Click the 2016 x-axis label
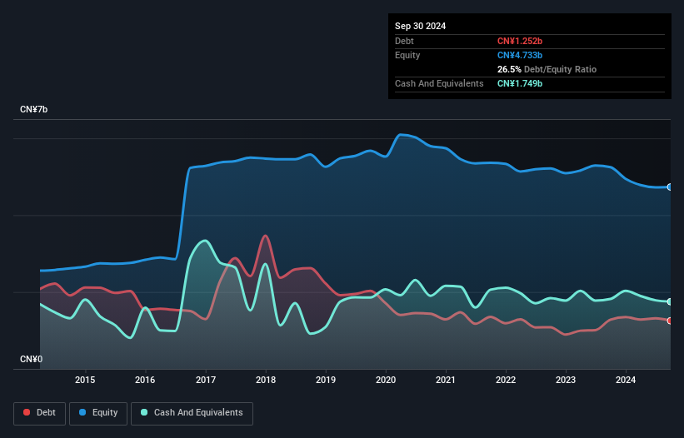Image resolution: width=684 pixels, height=438 pixels. 145,380
